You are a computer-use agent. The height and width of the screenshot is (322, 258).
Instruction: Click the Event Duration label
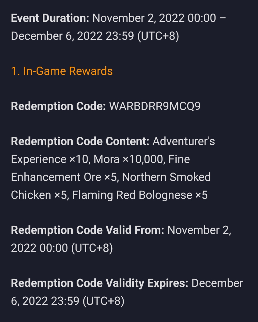coord(50,18)
